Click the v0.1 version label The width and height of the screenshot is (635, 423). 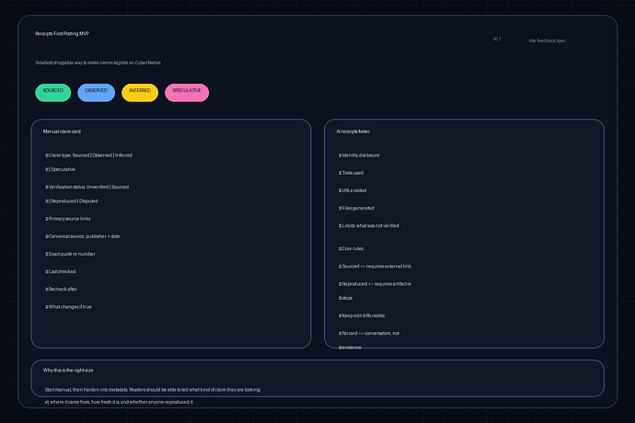497,40
